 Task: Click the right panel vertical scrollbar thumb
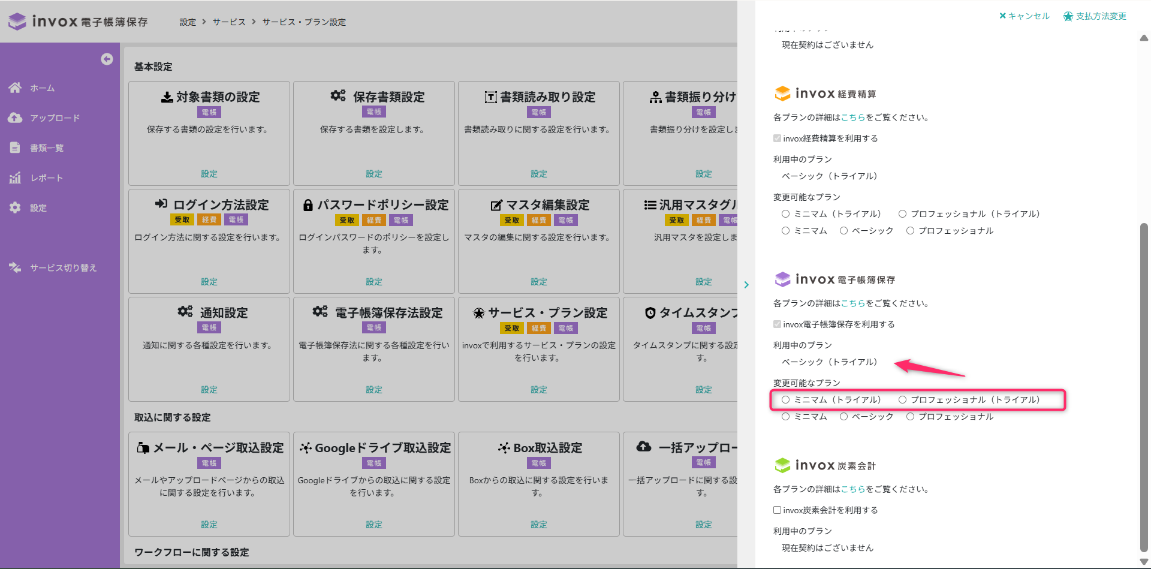coord(1144,384)
